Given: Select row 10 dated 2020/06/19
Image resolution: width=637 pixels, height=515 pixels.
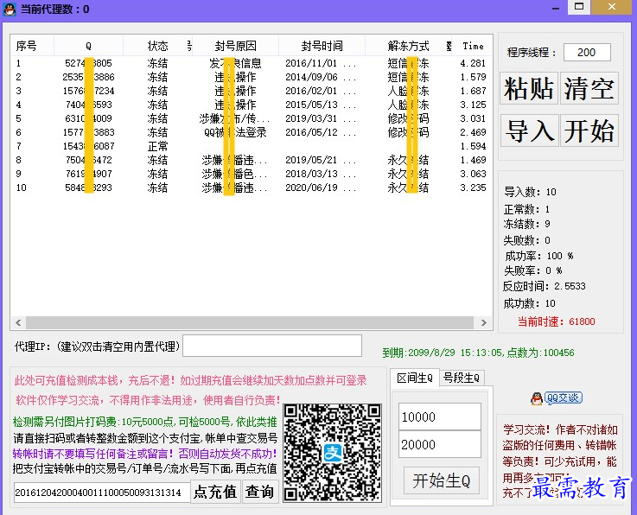Looking at the screenshot, I should click(x=251, y=188).
